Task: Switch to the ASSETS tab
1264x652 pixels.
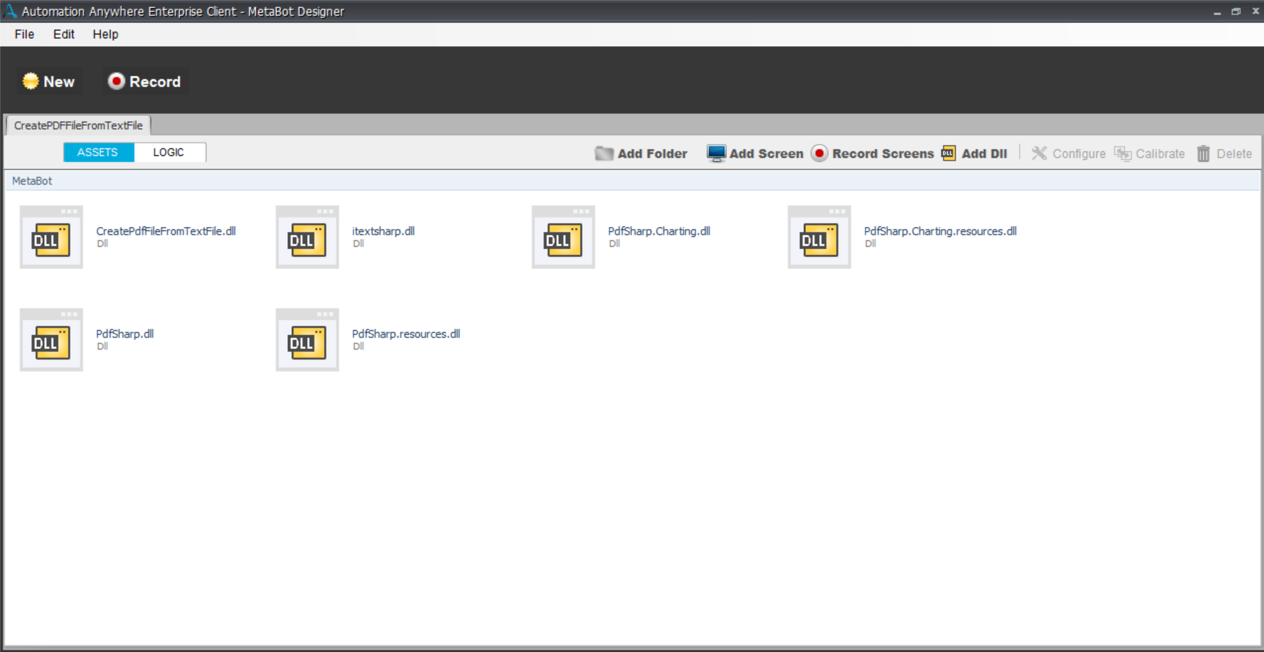Action: coord(99,152)
